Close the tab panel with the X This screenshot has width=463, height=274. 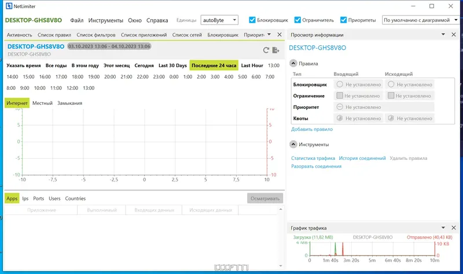click(x=280, y=35)
